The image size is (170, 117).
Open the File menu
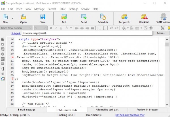click(x=3, y=9)
